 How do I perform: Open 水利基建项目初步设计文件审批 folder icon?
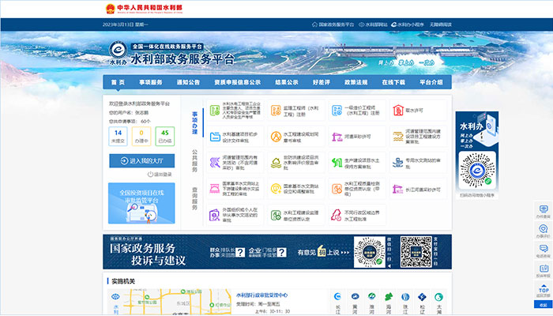215,137
